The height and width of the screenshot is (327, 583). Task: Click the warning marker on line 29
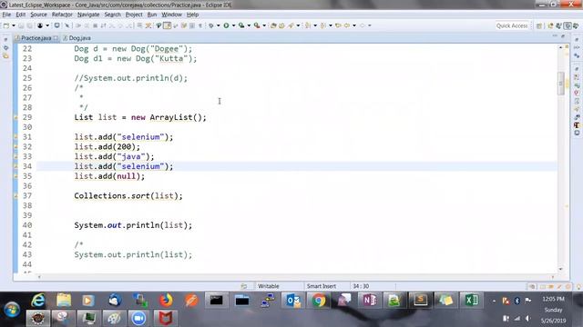click(15, 117)
